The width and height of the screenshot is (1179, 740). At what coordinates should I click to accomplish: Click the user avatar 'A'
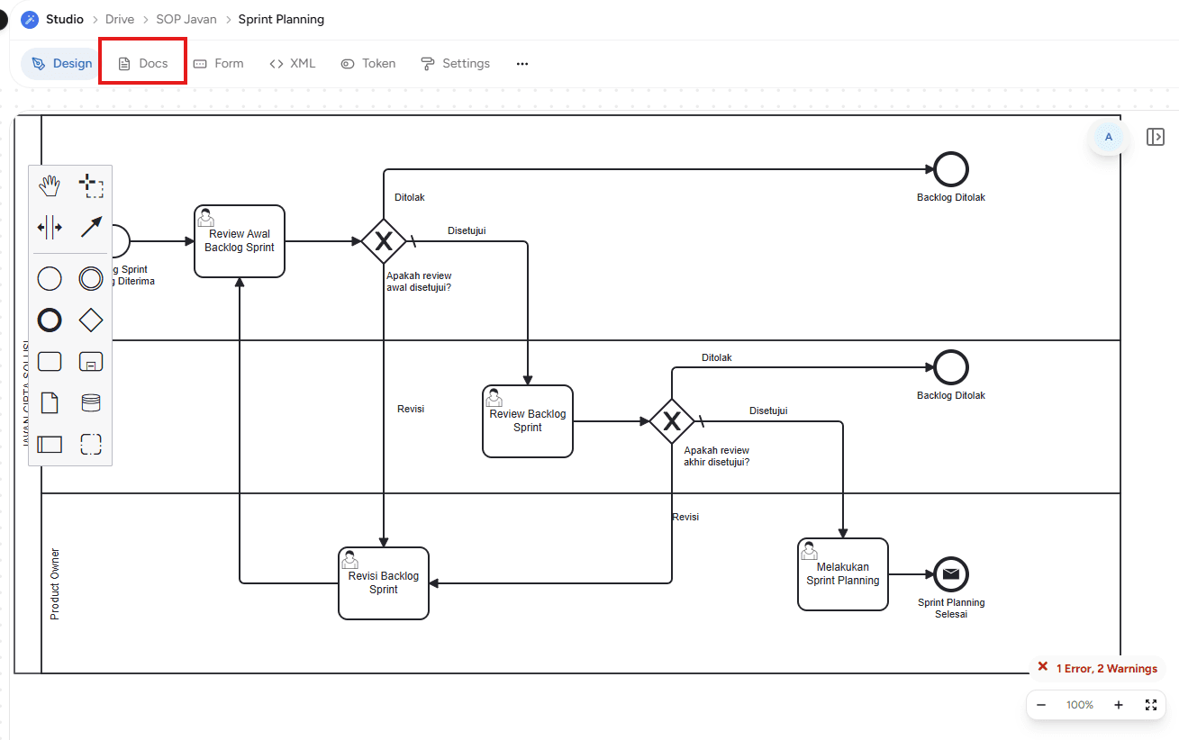pos(1109,137)
